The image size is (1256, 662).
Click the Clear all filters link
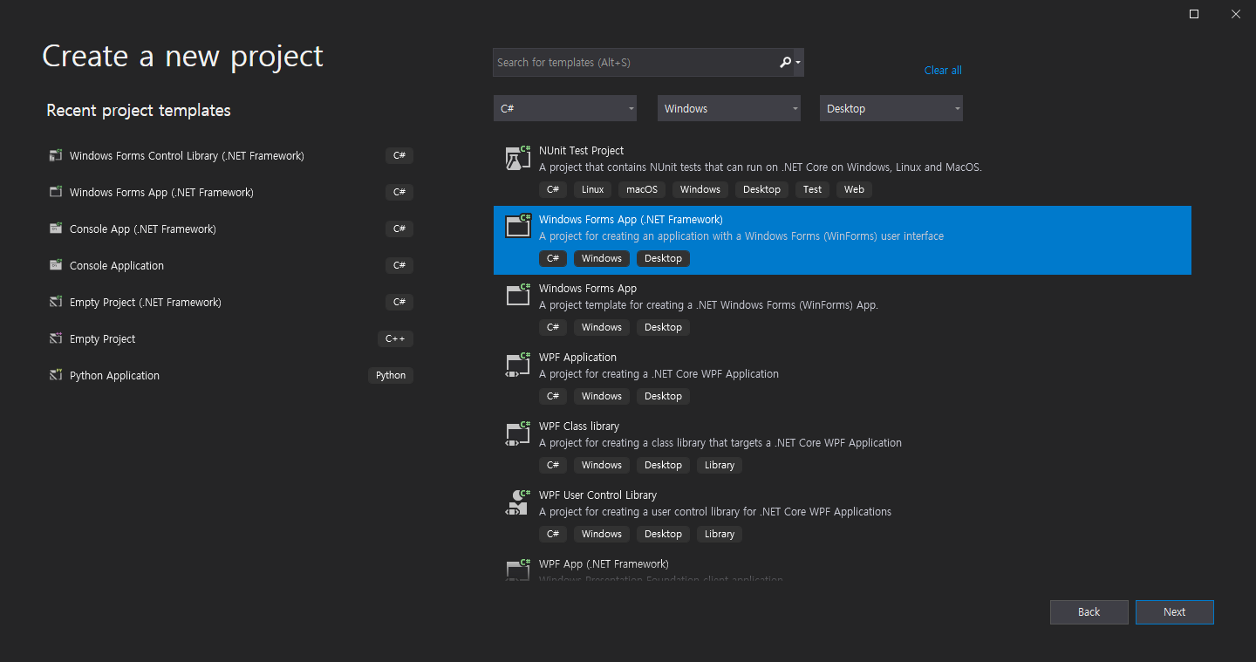point(943,71)
